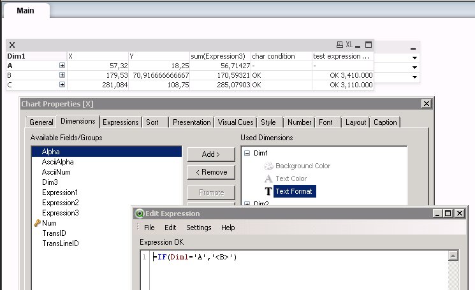The height and width of the screenshot is (290, 475).
Task: Click the QlikView icon in Edit Expression title
Action: (140, 214)
